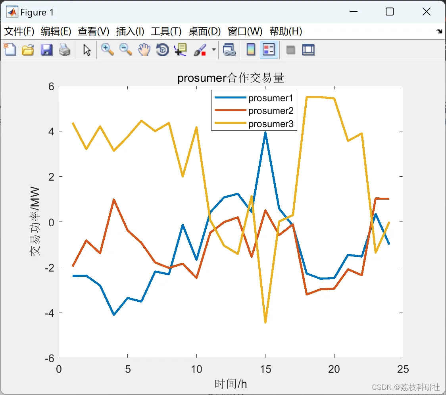Click Show Plot Tools and Dock Figure
The height and width of the screenshot is (395, 446).
coord(308,50)
